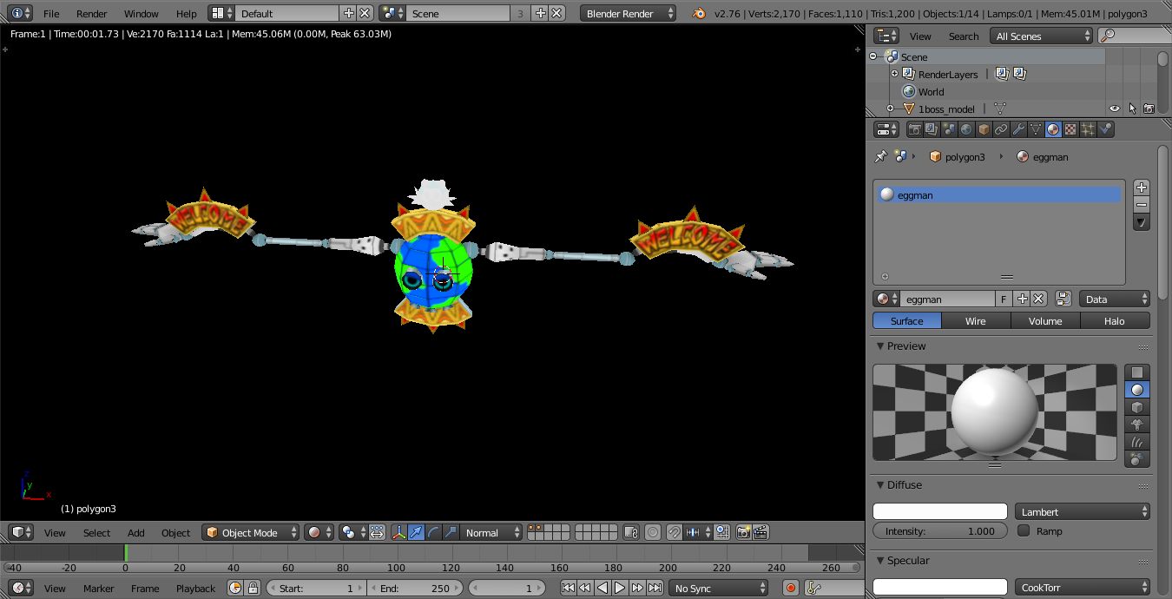This screenshot has height=599, width=1172.
Task: Toggle 1boss_model selectability arrow in outliner
Action: 1132,109
